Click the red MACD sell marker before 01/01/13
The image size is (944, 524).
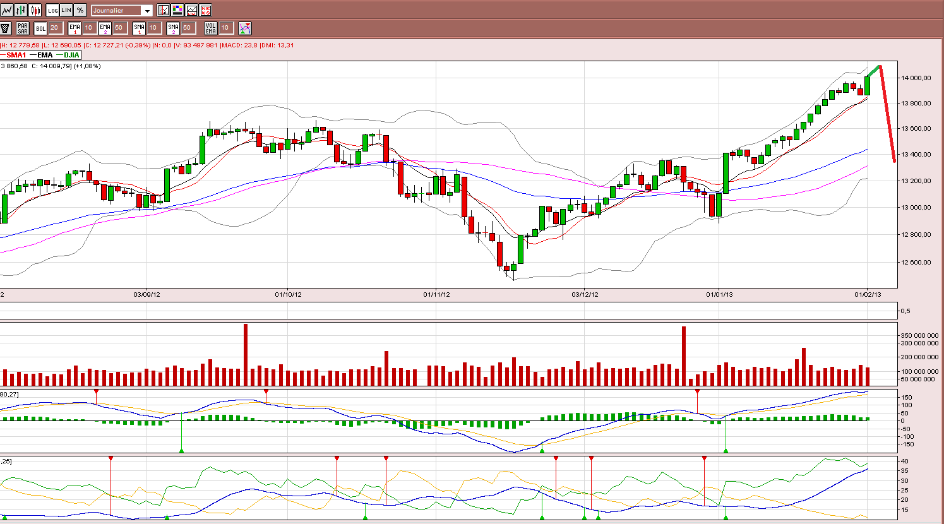point(697,392)
